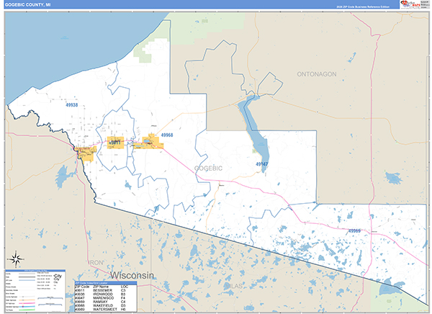Screen dimensions: 432x314
Task: Click the WATERSMEET row in the ZIP index
Action: pos(106,310)
